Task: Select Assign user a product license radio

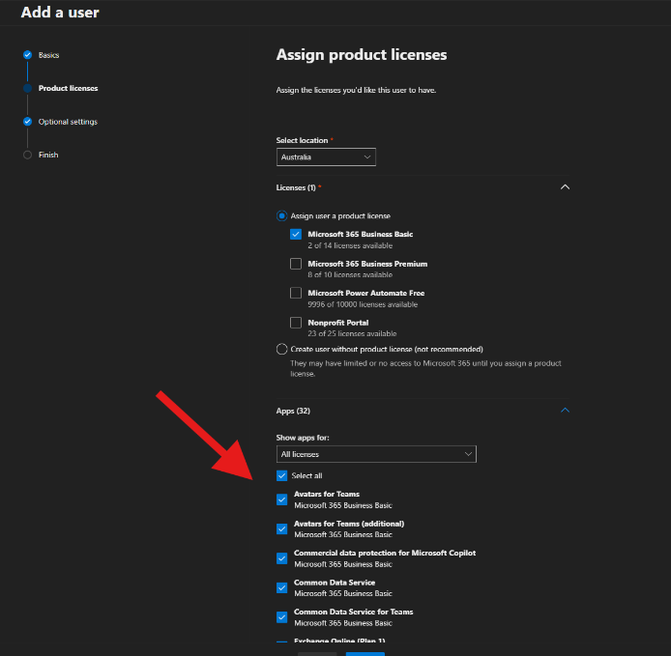Action: [281, 216]
